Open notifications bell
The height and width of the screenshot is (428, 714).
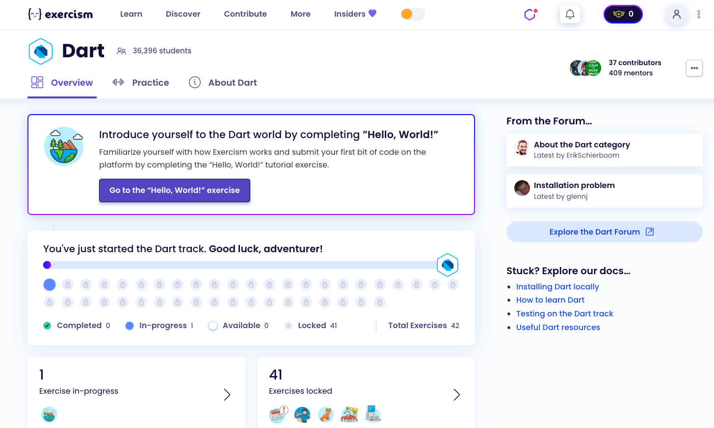[570, 14]
